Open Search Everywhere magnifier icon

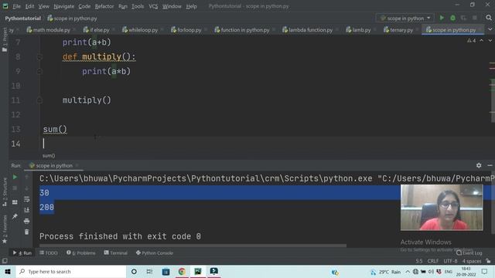click(489, 18)
